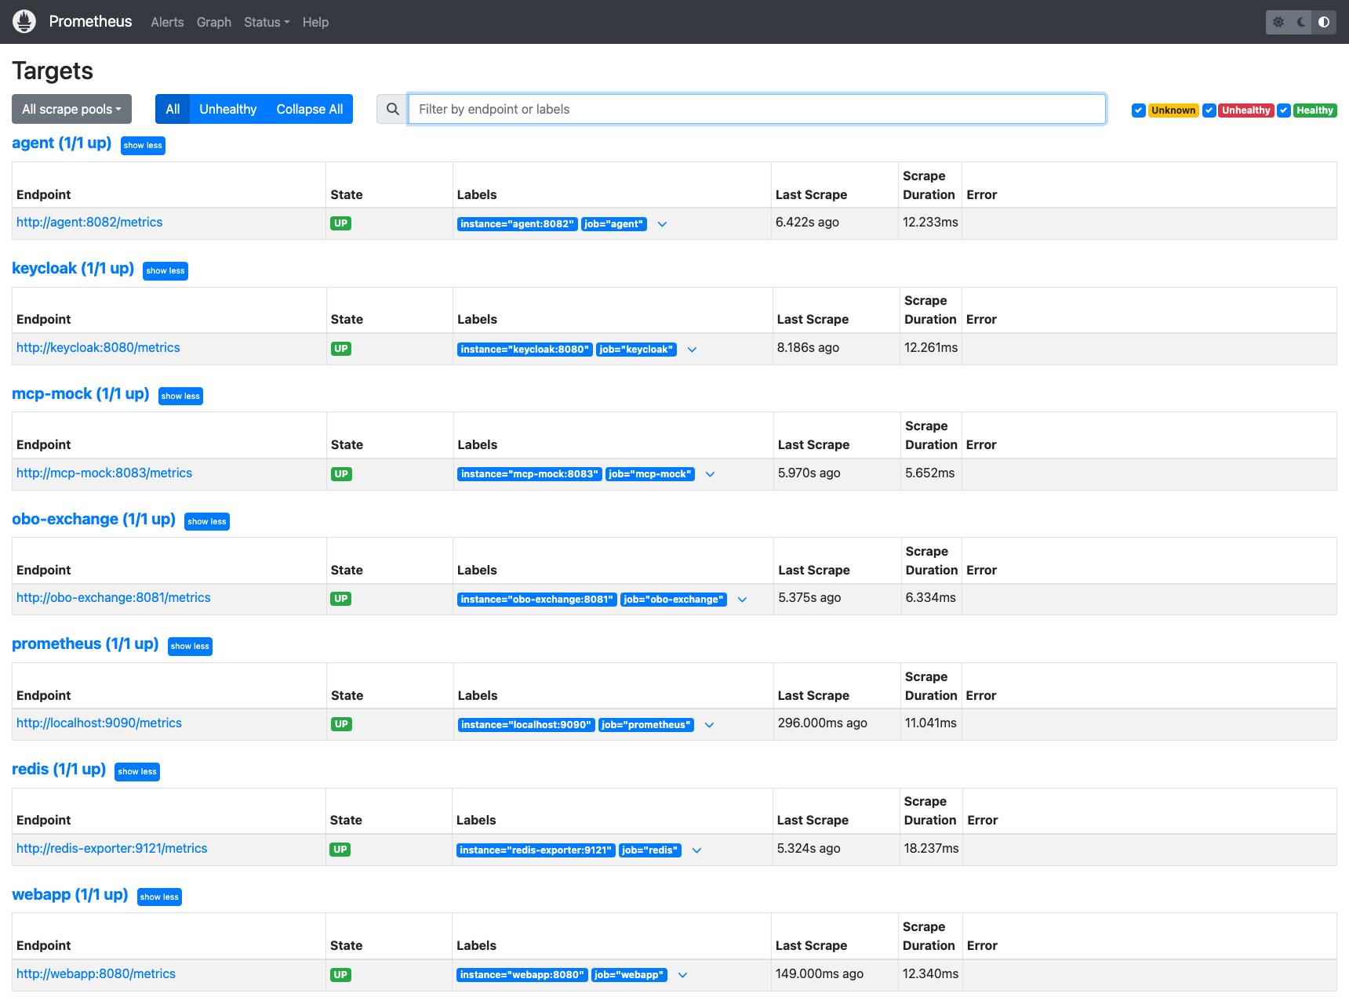The width and height of the screenshot is (1349, 1004).
Task: Toggle the Unknown filter checkbox
Action: coord(1138,111)
